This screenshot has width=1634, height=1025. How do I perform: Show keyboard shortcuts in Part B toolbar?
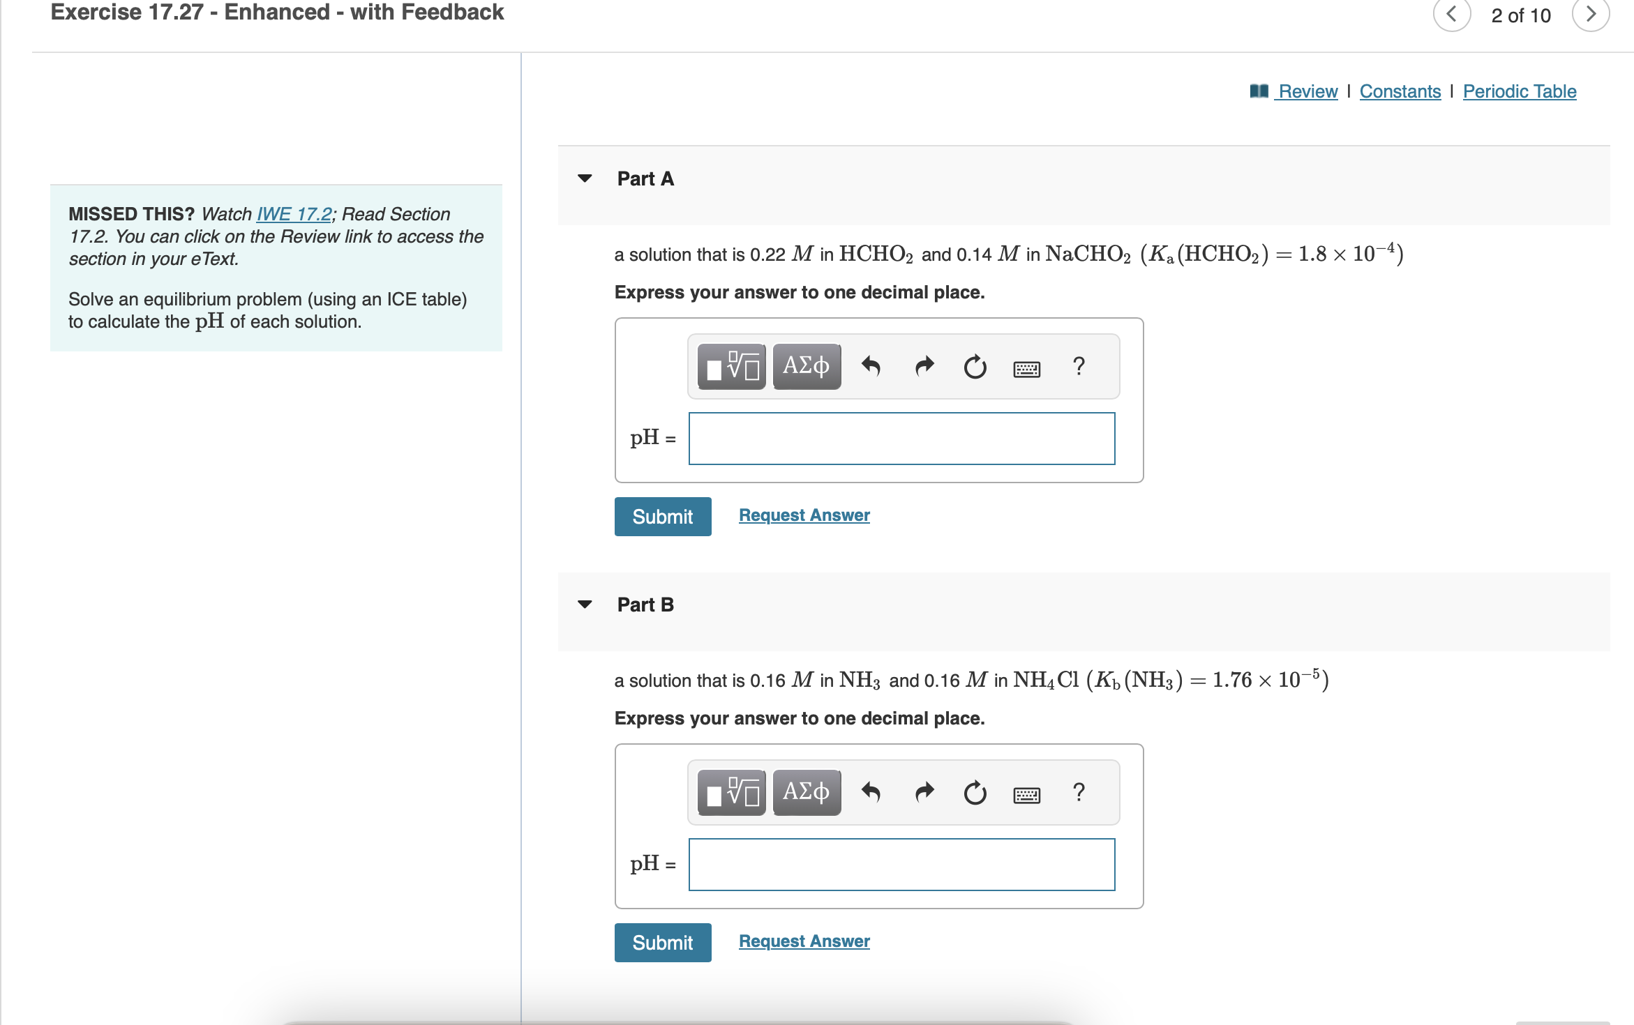[x=1026, y=794]
